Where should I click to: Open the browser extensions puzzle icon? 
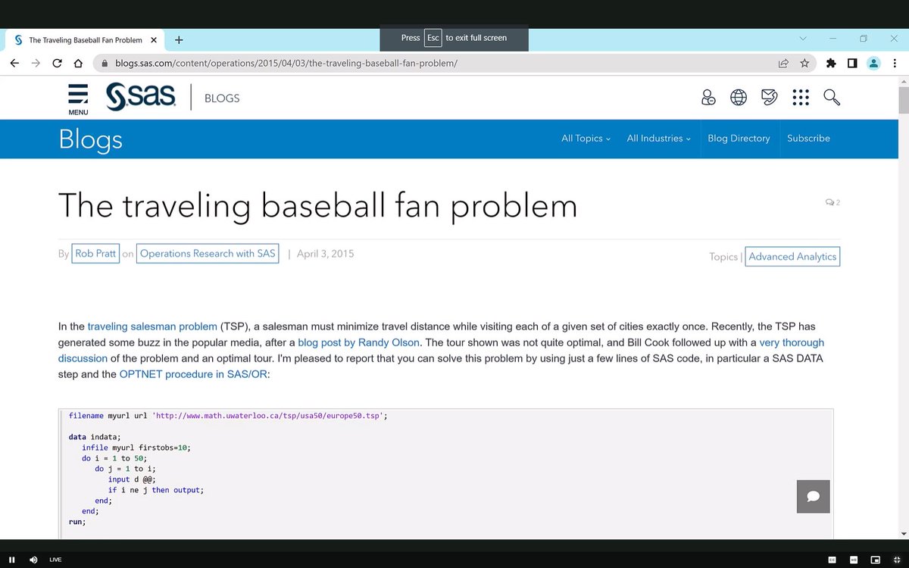pyautogui.click(x=831, y=64)
